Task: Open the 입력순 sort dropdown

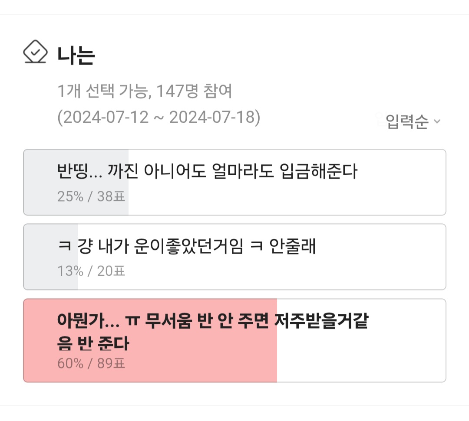Action: click(413, 121)
